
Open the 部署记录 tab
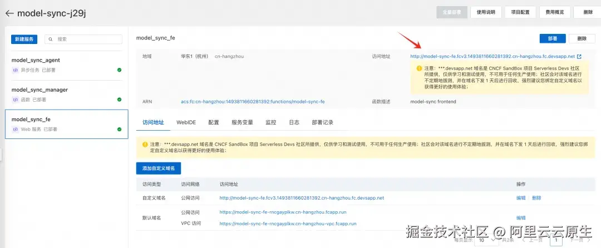point(322,122)
